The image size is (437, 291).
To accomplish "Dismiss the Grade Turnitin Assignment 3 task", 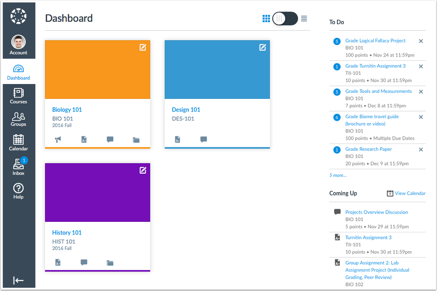I will [x=421, y=67].
